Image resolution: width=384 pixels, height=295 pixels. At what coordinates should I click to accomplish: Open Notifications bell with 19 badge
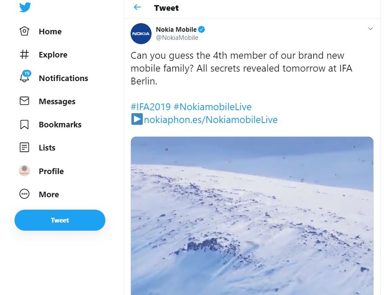click(x=25, y=76)
